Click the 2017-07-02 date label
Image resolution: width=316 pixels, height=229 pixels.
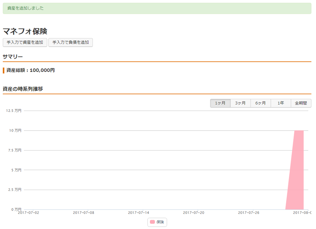click(x=28, y=213)
